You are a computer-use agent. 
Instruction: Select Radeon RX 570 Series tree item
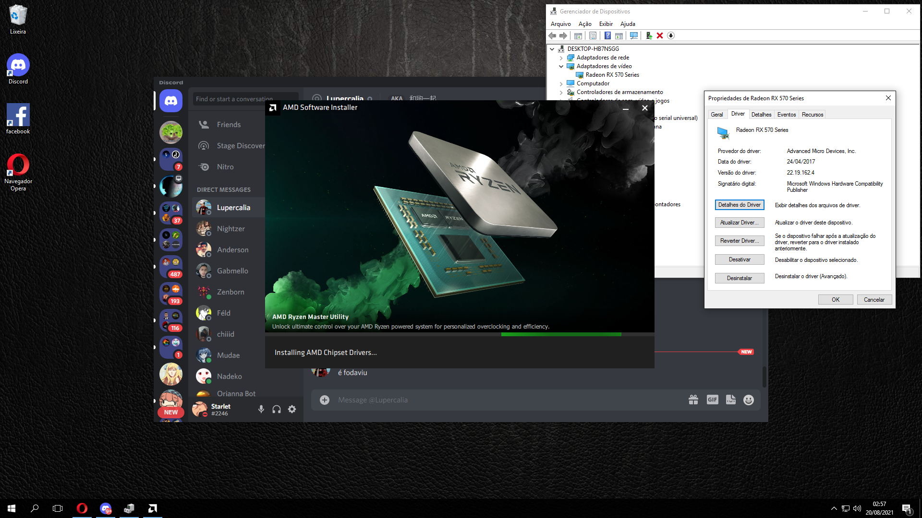tap(612, 75)
